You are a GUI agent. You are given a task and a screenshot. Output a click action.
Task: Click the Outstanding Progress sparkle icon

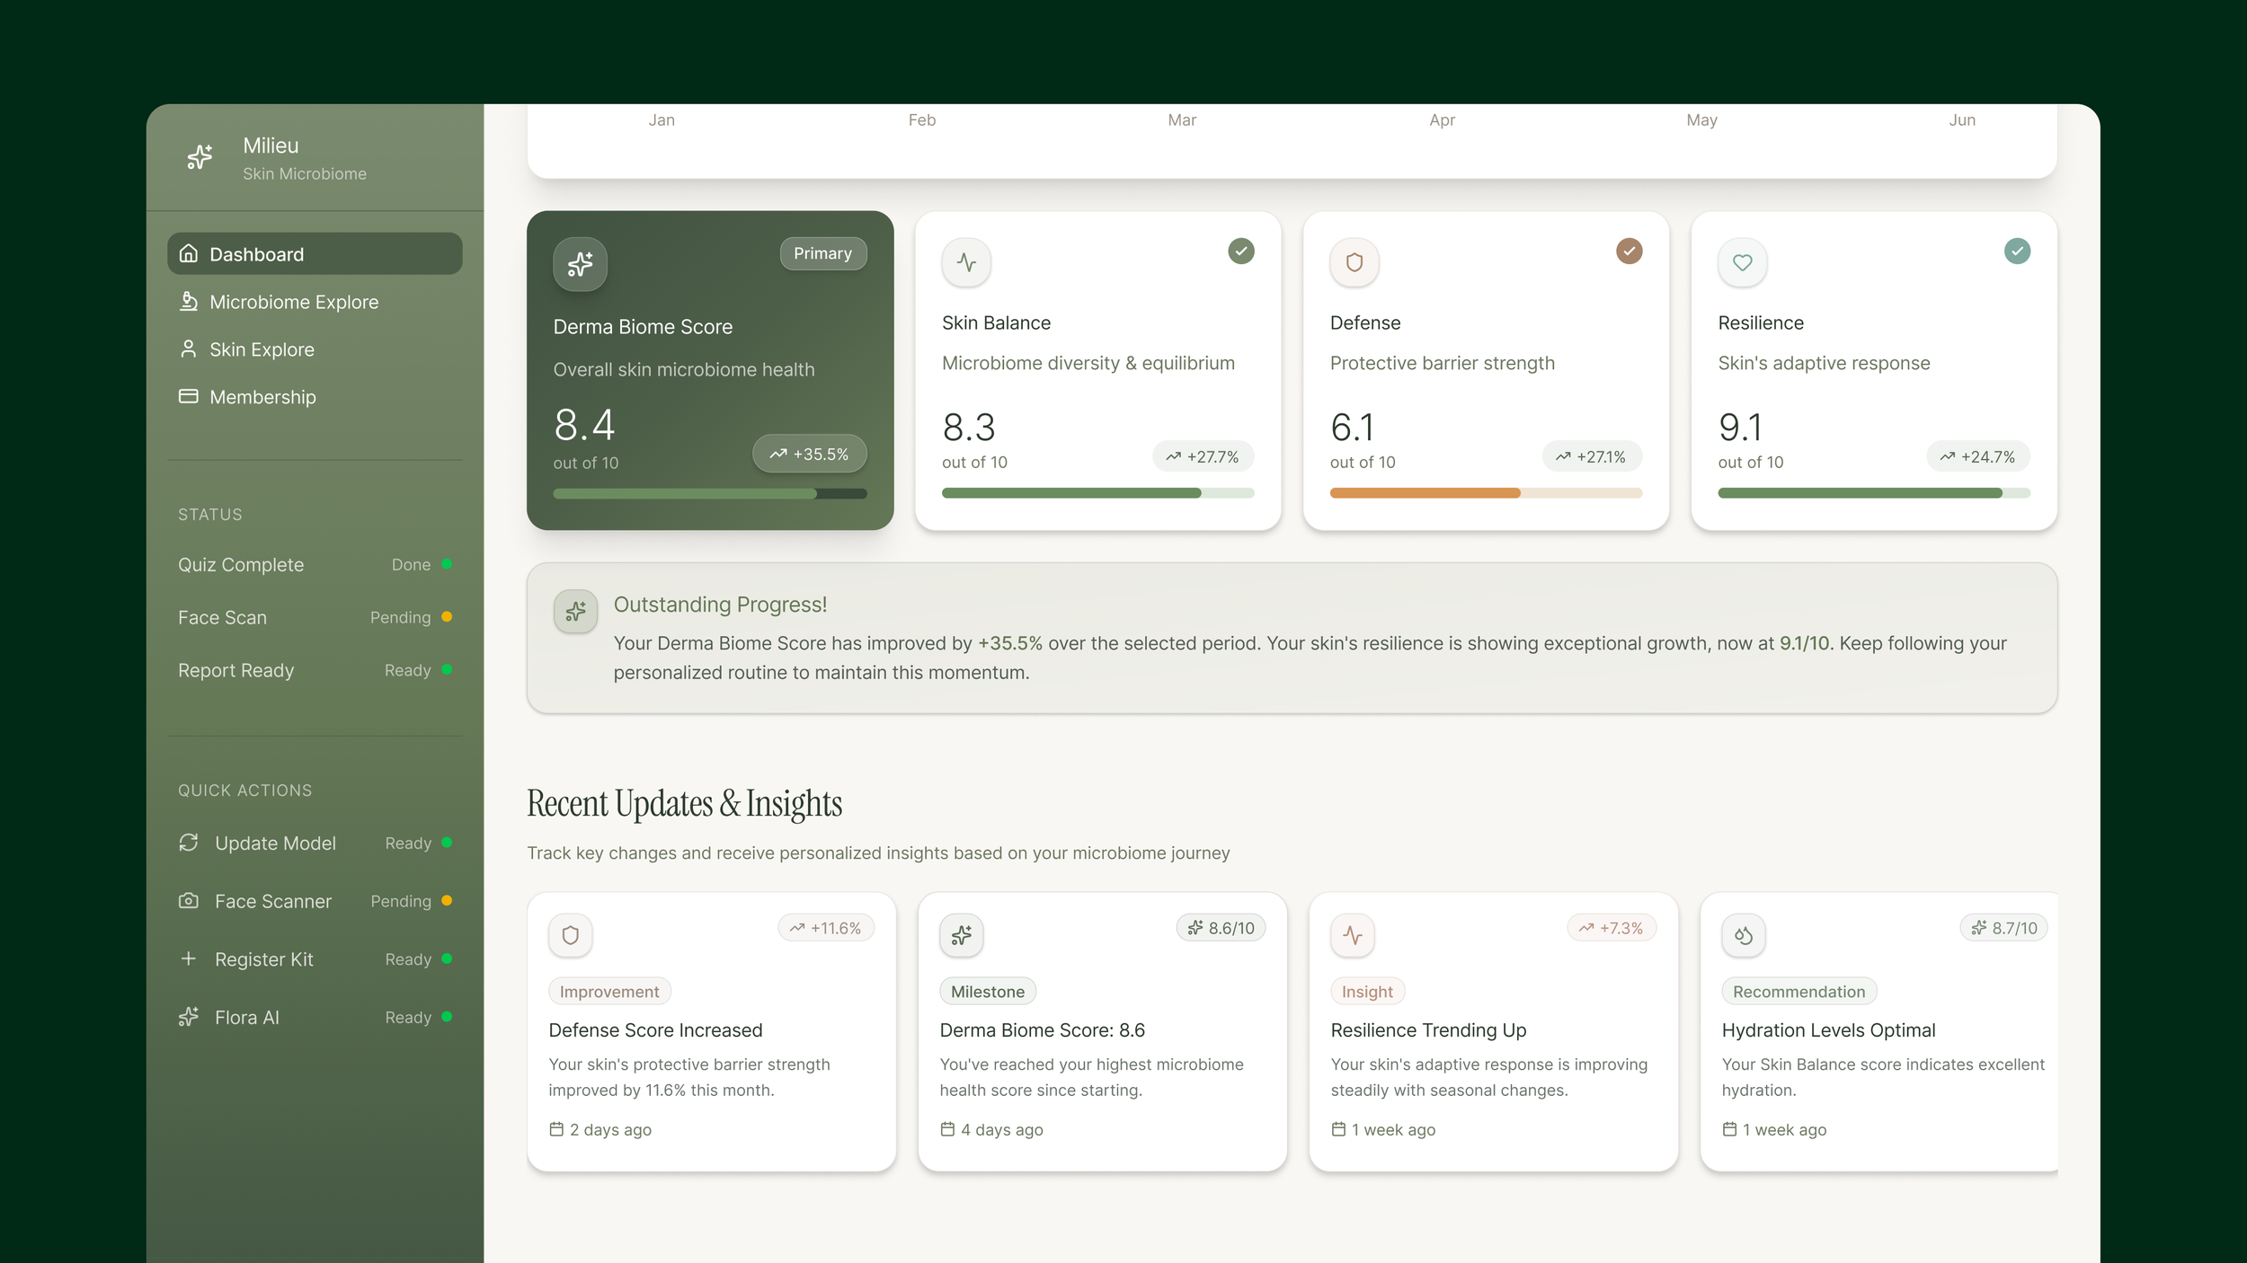575,612
